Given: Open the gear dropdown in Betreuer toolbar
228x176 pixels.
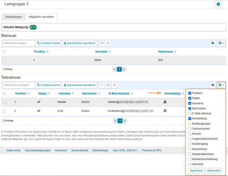Looking at the screenshot, I should tap(221, 43).
